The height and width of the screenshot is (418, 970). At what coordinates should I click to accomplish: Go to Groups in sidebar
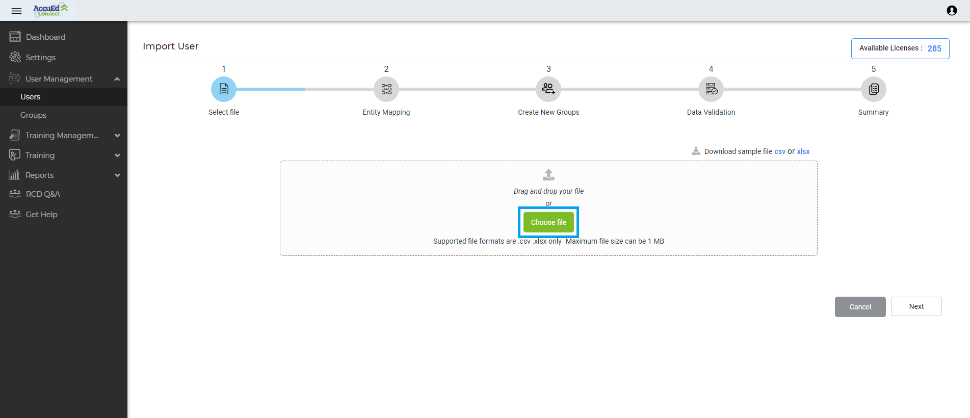pyautogui.click(x=33, y=115)
